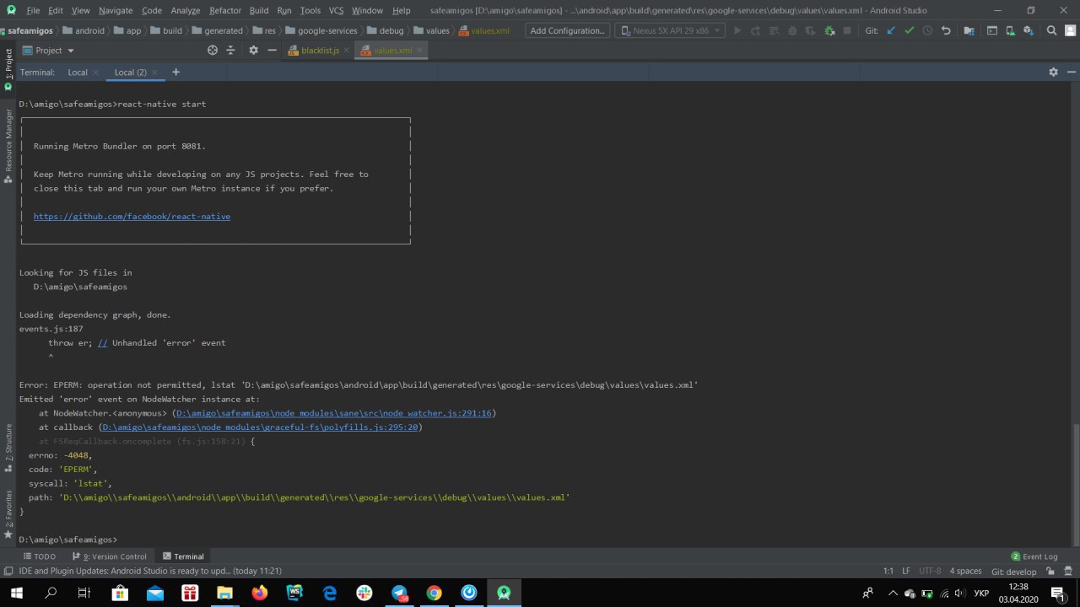Toggle tool window bars icon in status bar
This screenshot has width=1080, height=607.
(x=8, y=571)
